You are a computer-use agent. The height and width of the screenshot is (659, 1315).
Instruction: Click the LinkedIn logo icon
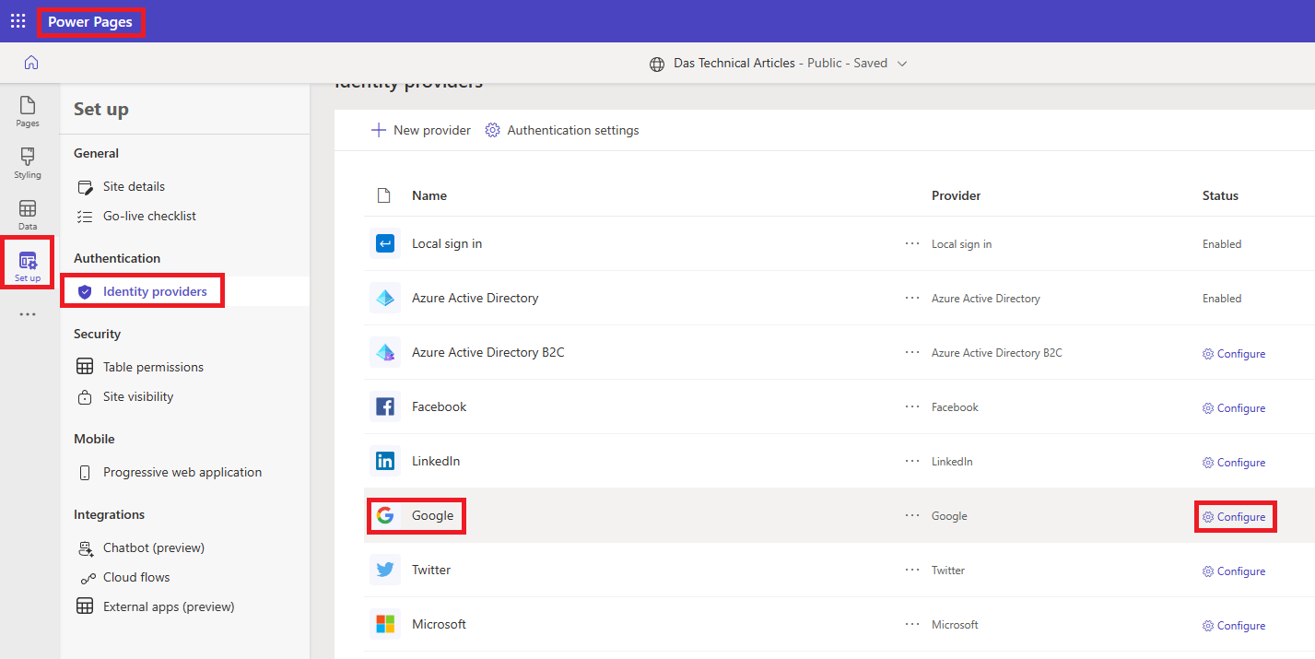click(x=385, y=462)
